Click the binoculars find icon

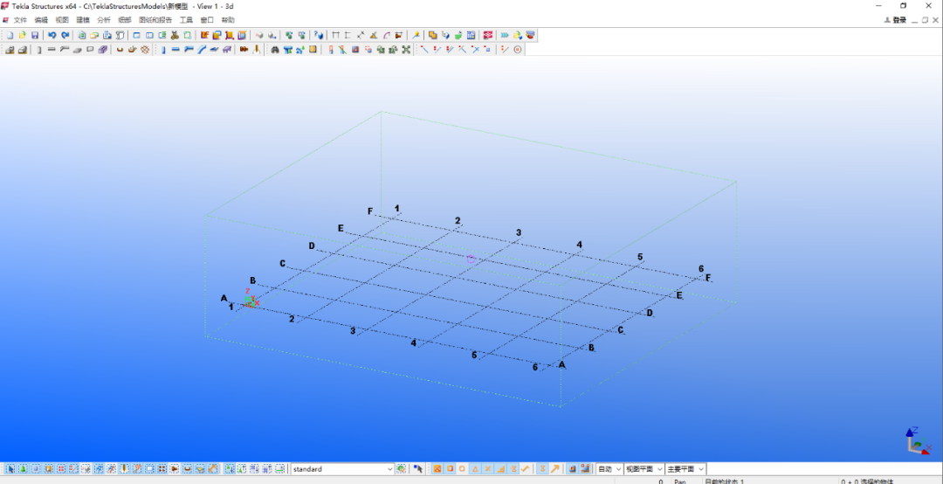pyautogui.click(x=274, y=50)
